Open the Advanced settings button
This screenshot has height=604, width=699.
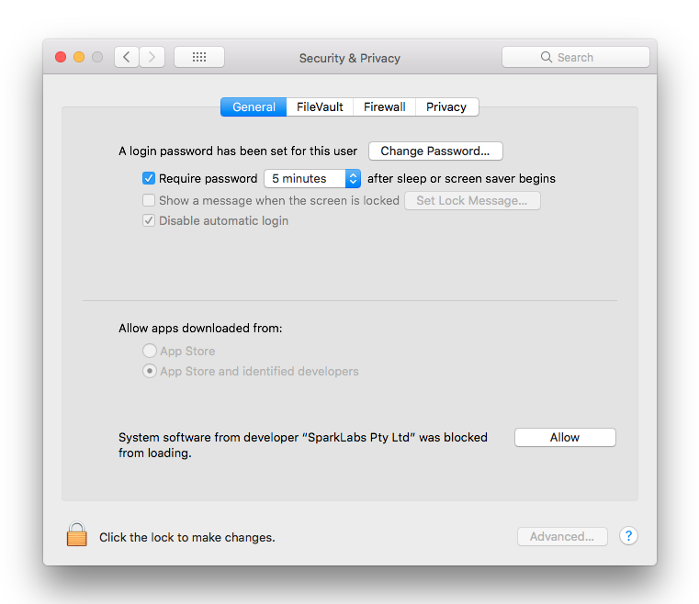pyautogui.click(x=562, y=537)
